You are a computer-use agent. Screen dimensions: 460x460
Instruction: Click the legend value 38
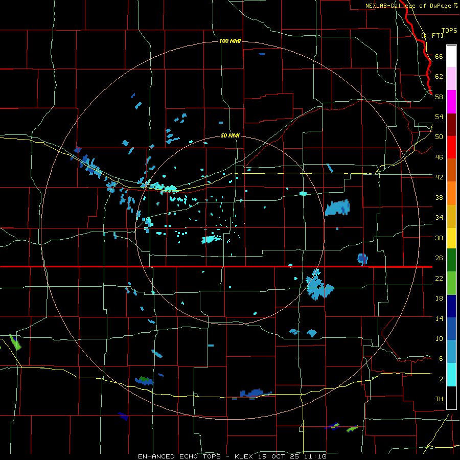(x=439, y=197)
